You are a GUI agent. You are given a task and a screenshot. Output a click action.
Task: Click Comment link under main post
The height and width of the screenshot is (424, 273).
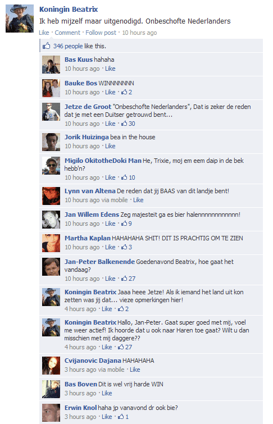[x=67, y=33]
